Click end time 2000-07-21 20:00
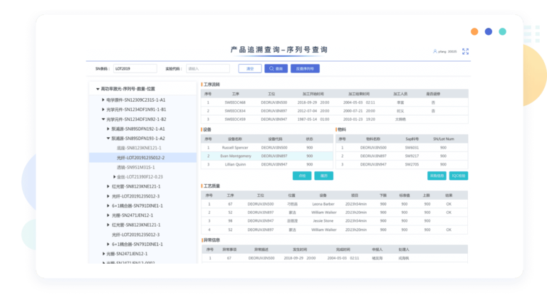The height and width of the screenshot is (300, 547). (359, 111)
